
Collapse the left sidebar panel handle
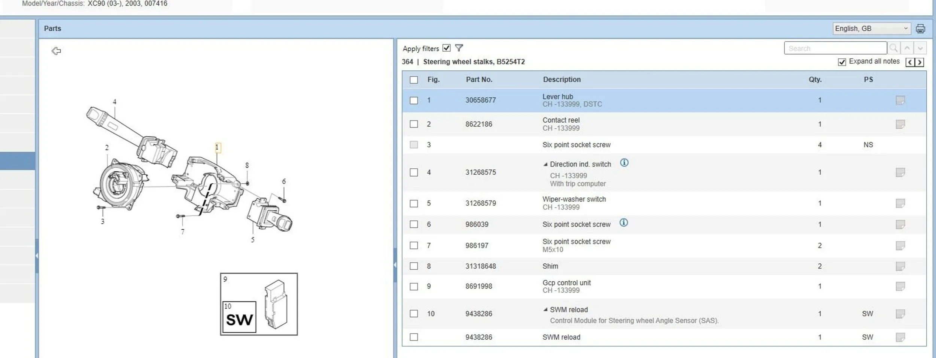[x=37, y=256]
